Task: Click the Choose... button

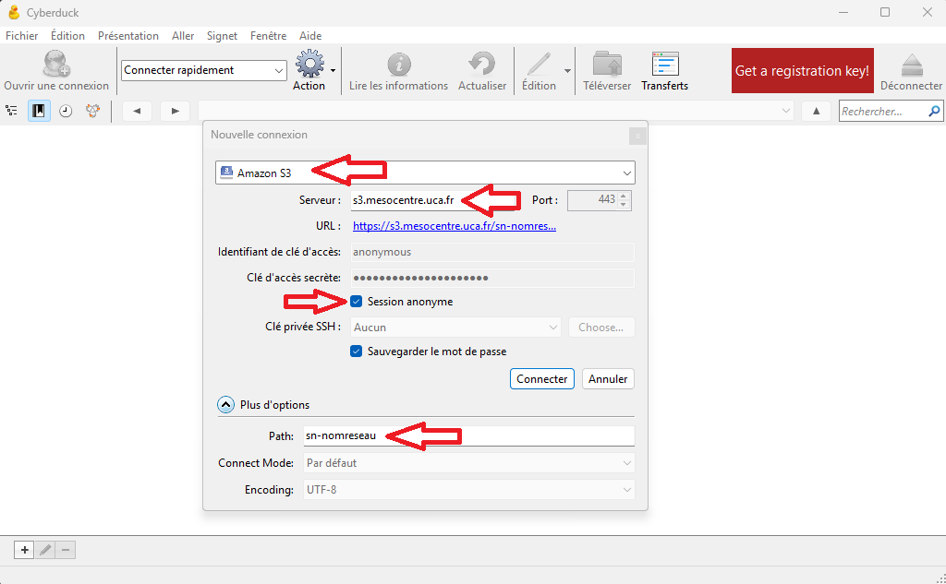Action: (x=600, y=328)
